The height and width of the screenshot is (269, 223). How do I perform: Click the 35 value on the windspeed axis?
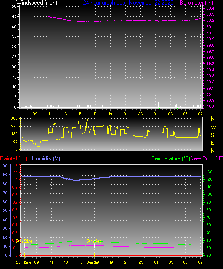coord(14,36)
